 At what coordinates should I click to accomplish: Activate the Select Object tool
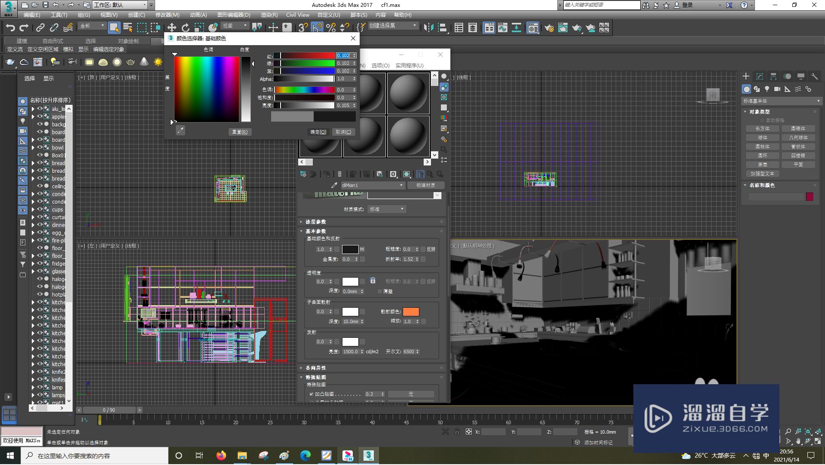pos(114,28)
